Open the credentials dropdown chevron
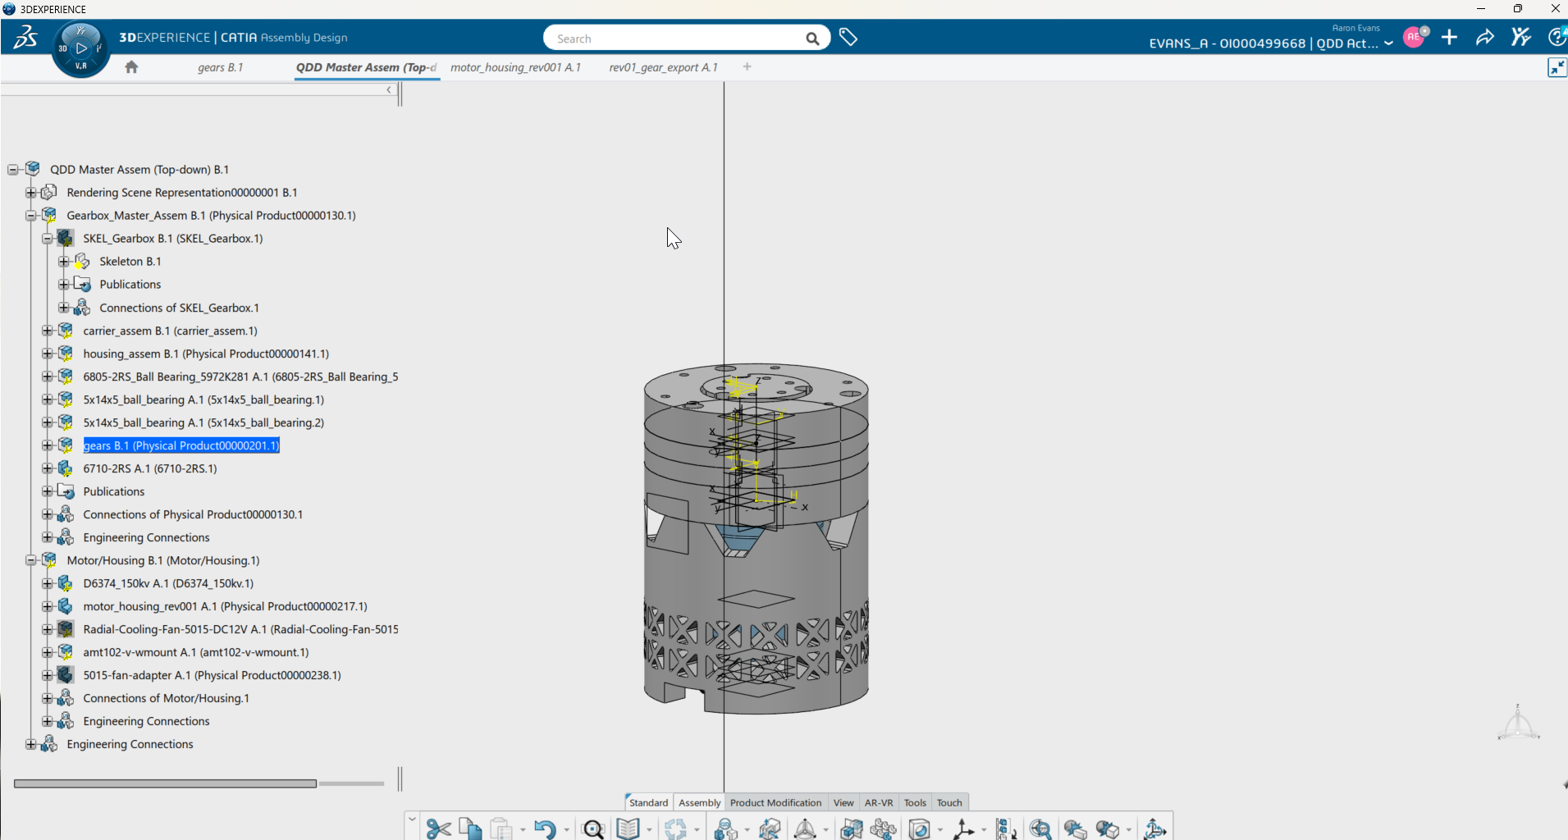The image size is (1568, 840). coord(1388,43)
